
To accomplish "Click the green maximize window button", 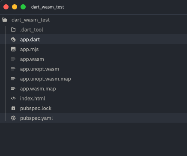I will coord(23,7).
